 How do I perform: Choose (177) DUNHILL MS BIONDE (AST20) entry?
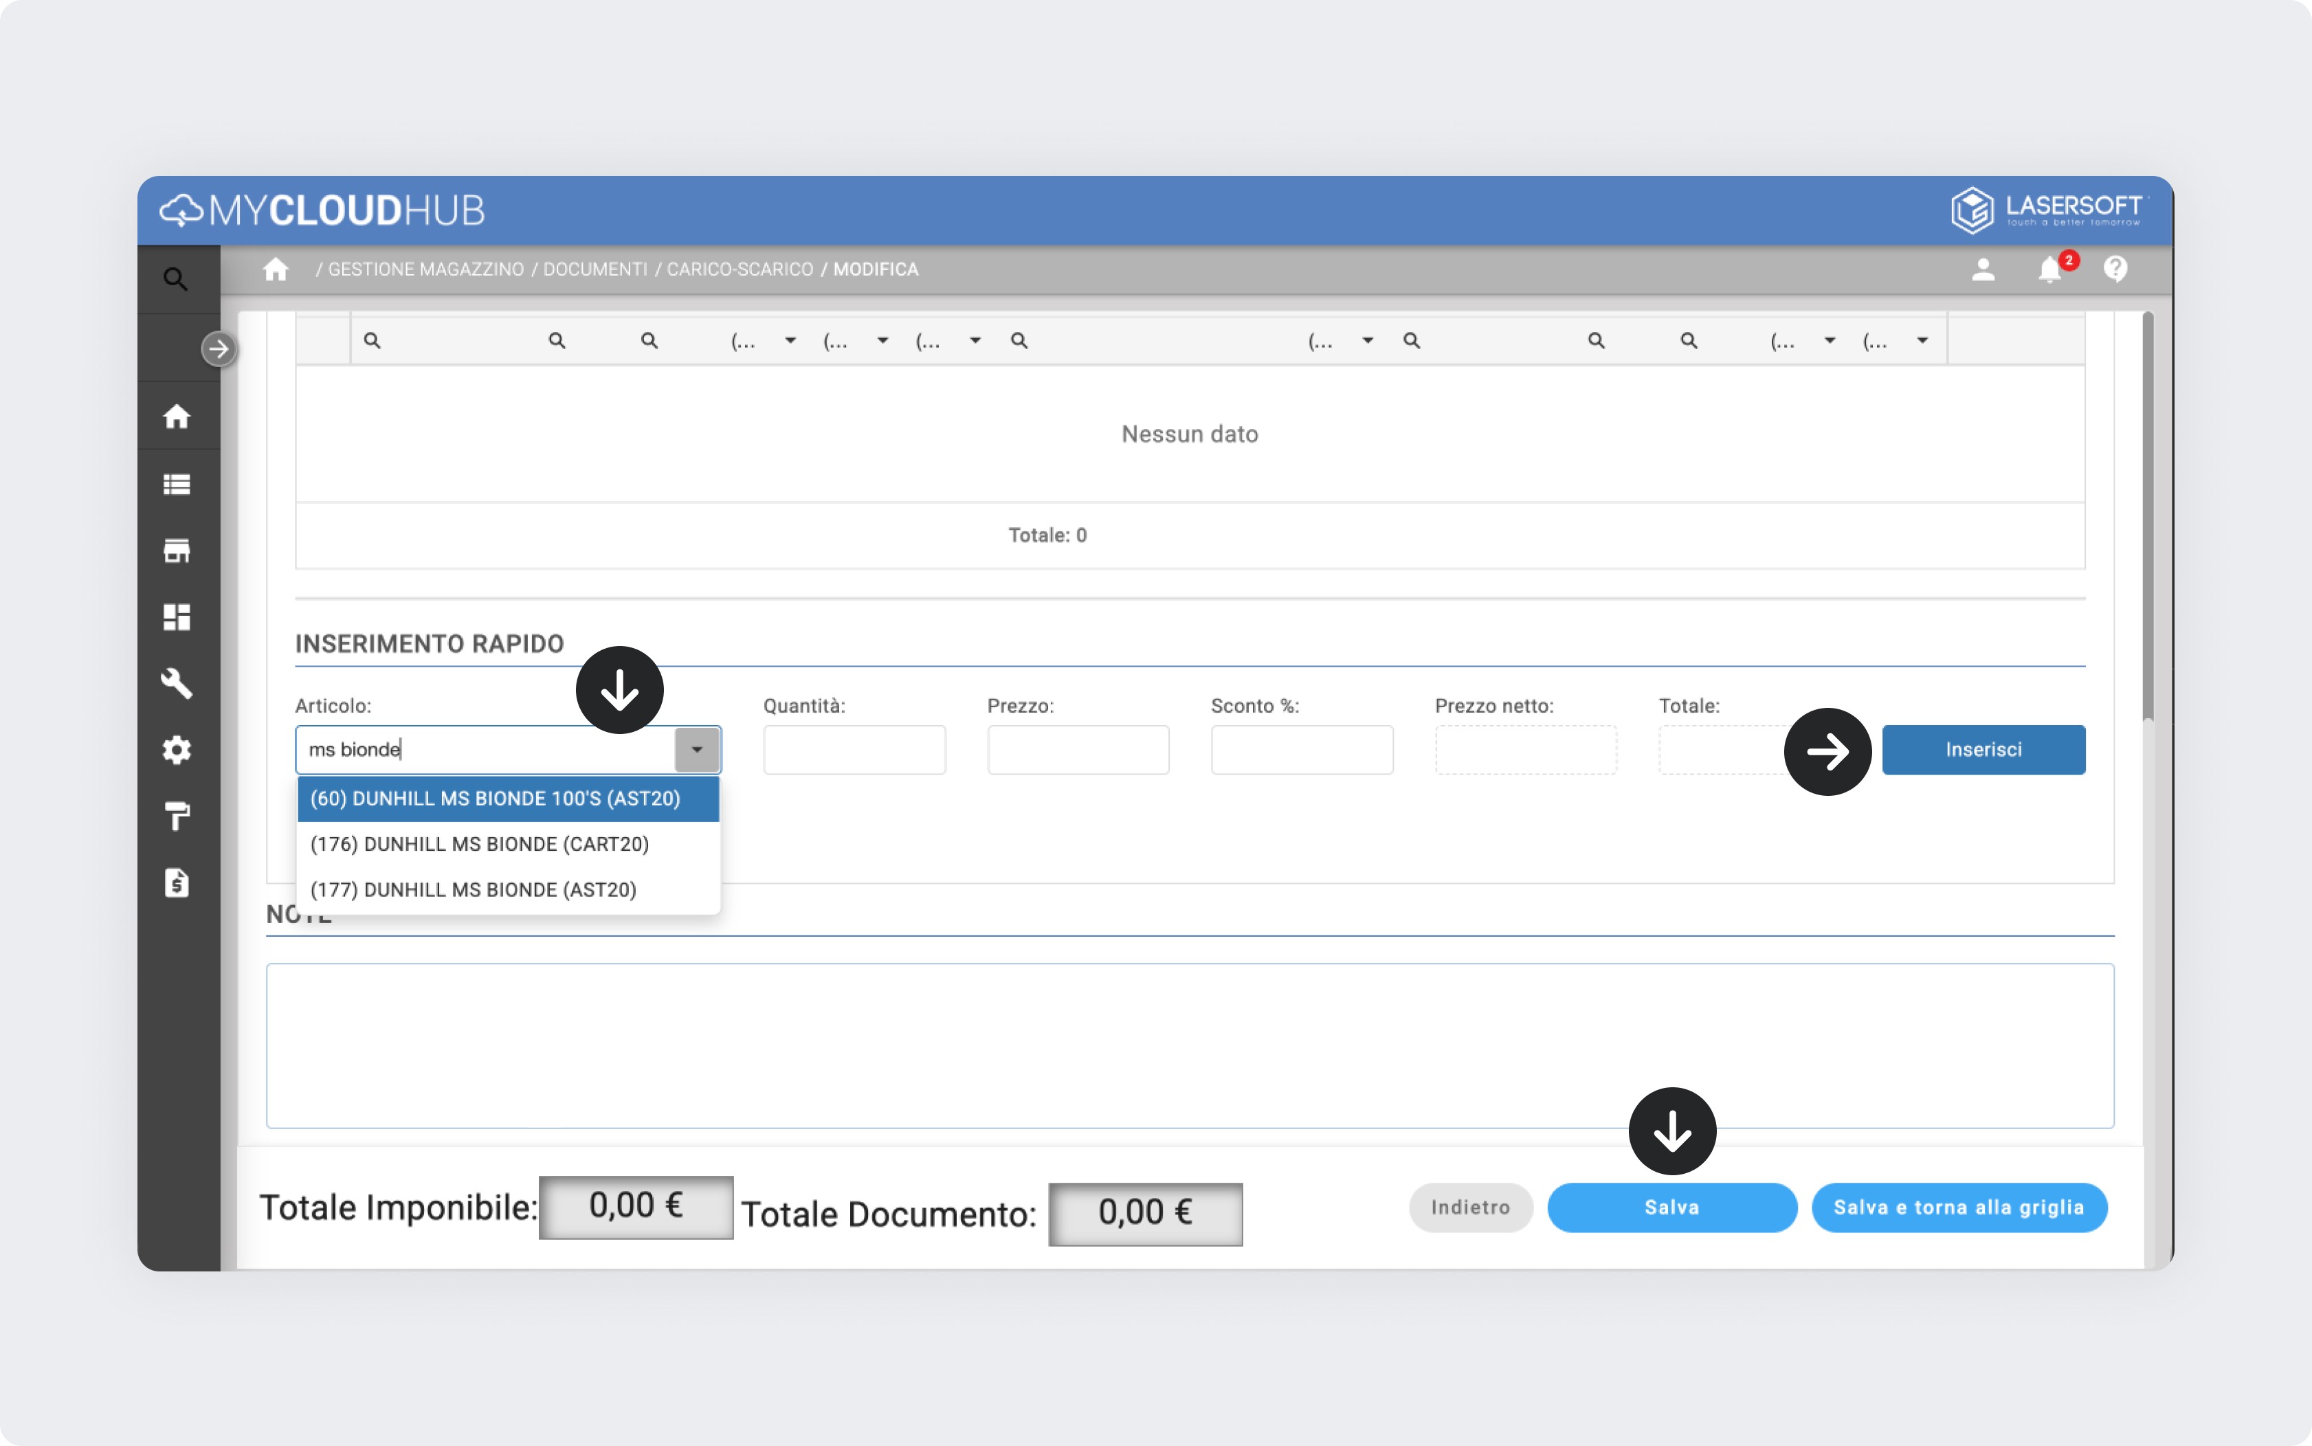point(474,889)
